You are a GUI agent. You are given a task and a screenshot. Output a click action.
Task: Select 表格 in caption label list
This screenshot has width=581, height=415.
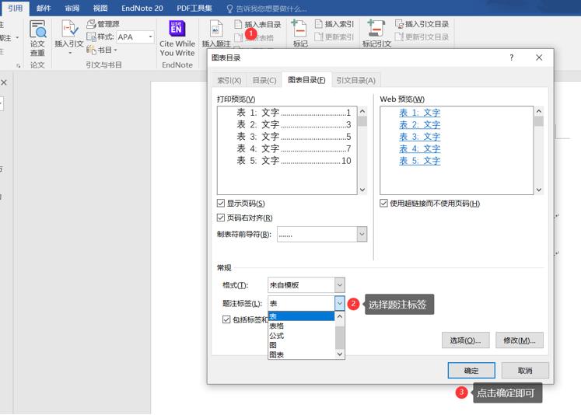301,326
